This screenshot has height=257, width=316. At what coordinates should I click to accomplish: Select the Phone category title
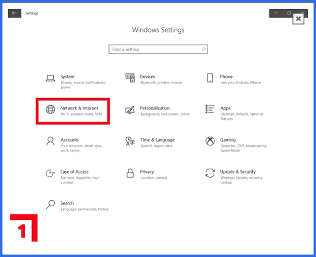pos(226,76)
